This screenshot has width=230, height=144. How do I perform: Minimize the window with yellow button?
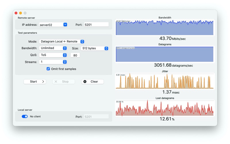[20, 13]
